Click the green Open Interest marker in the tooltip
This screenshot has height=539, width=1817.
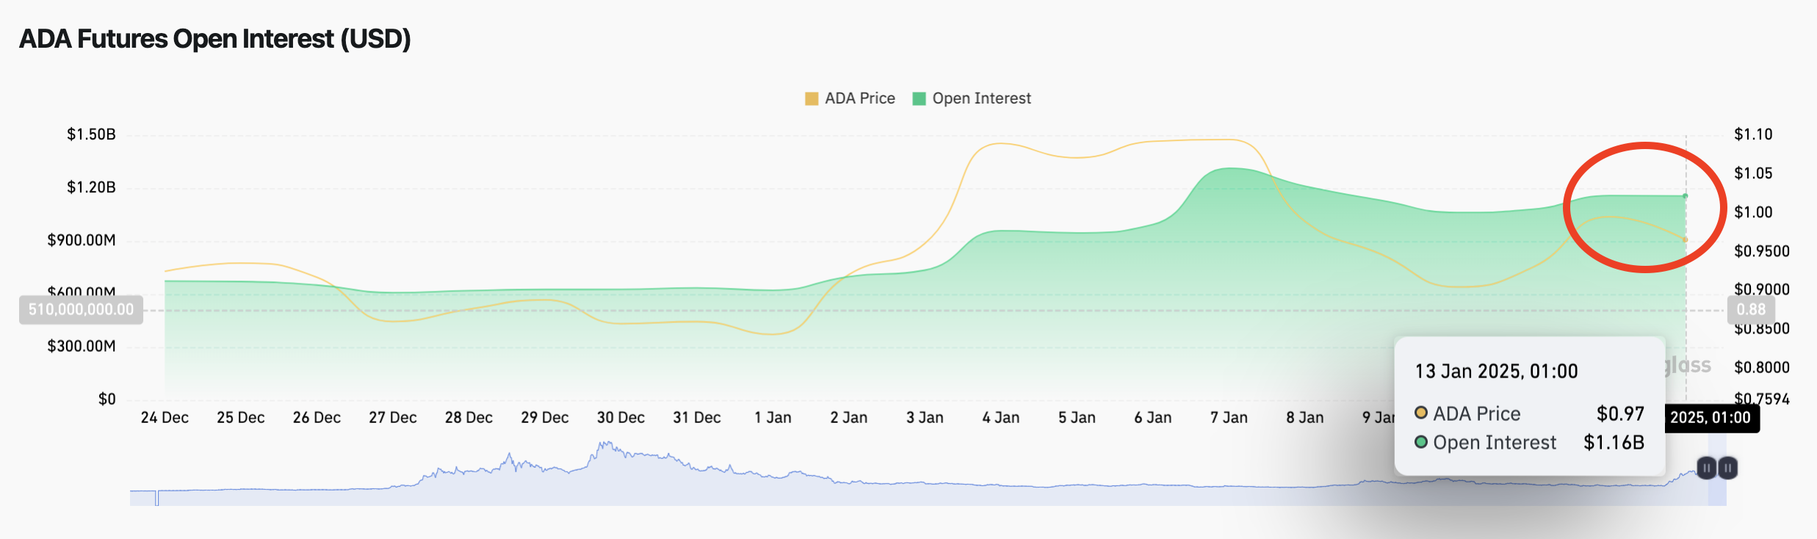click(x=1421, y=442)
